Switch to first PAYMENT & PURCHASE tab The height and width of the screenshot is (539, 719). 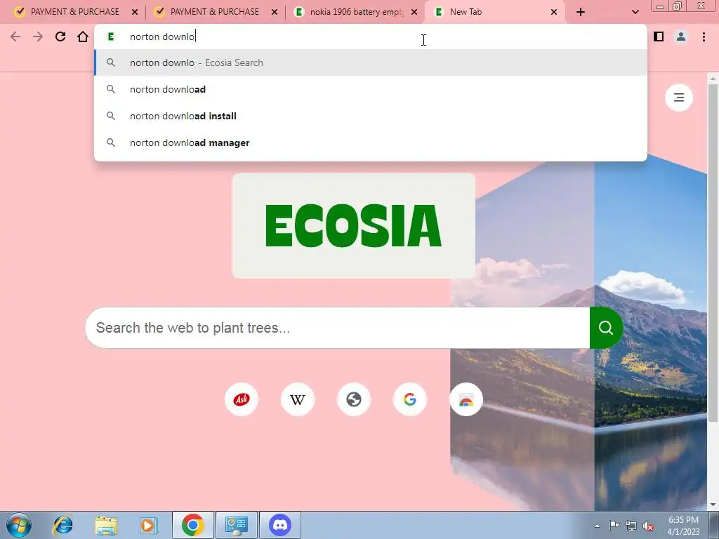coord(76,12)
